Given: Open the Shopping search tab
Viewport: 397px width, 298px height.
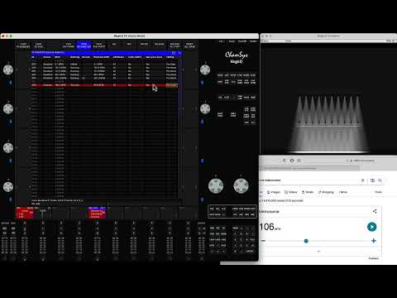Looking at the screenshot, I should 326,192.
